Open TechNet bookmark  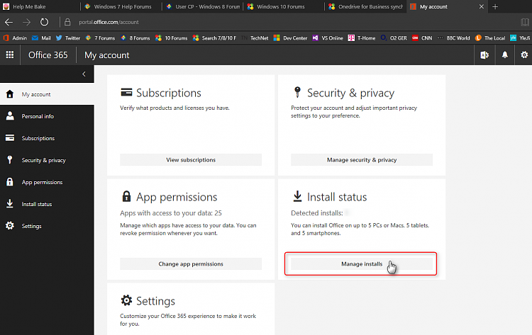coord(255,38)
